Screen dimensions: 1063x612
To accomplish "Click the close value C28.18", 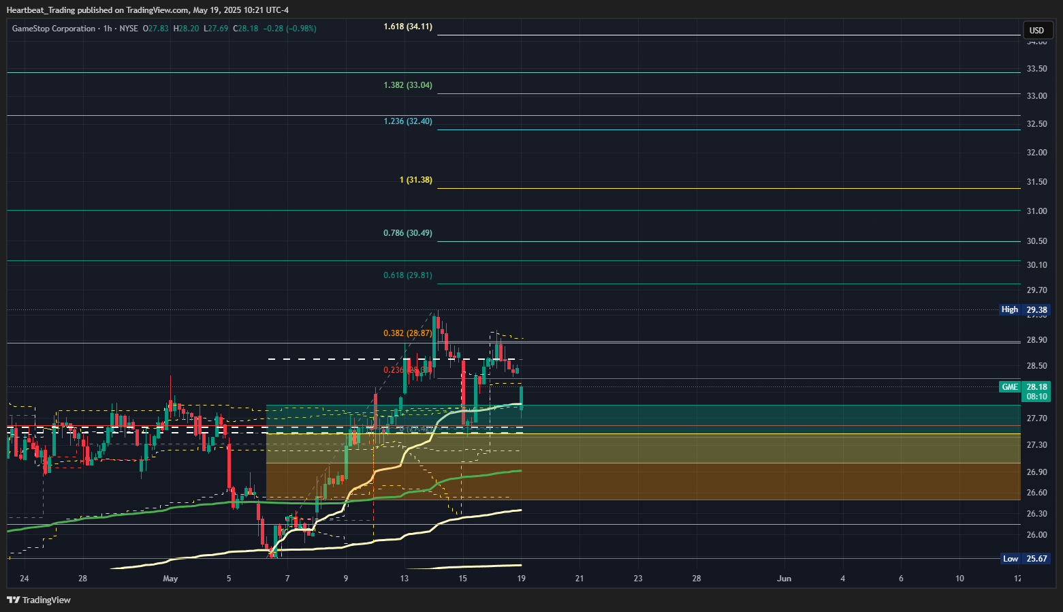I will pos(245,29).
